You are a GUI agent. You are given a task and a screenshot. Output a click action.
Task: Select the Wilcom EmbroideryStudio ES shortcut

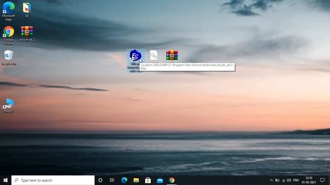135,61
